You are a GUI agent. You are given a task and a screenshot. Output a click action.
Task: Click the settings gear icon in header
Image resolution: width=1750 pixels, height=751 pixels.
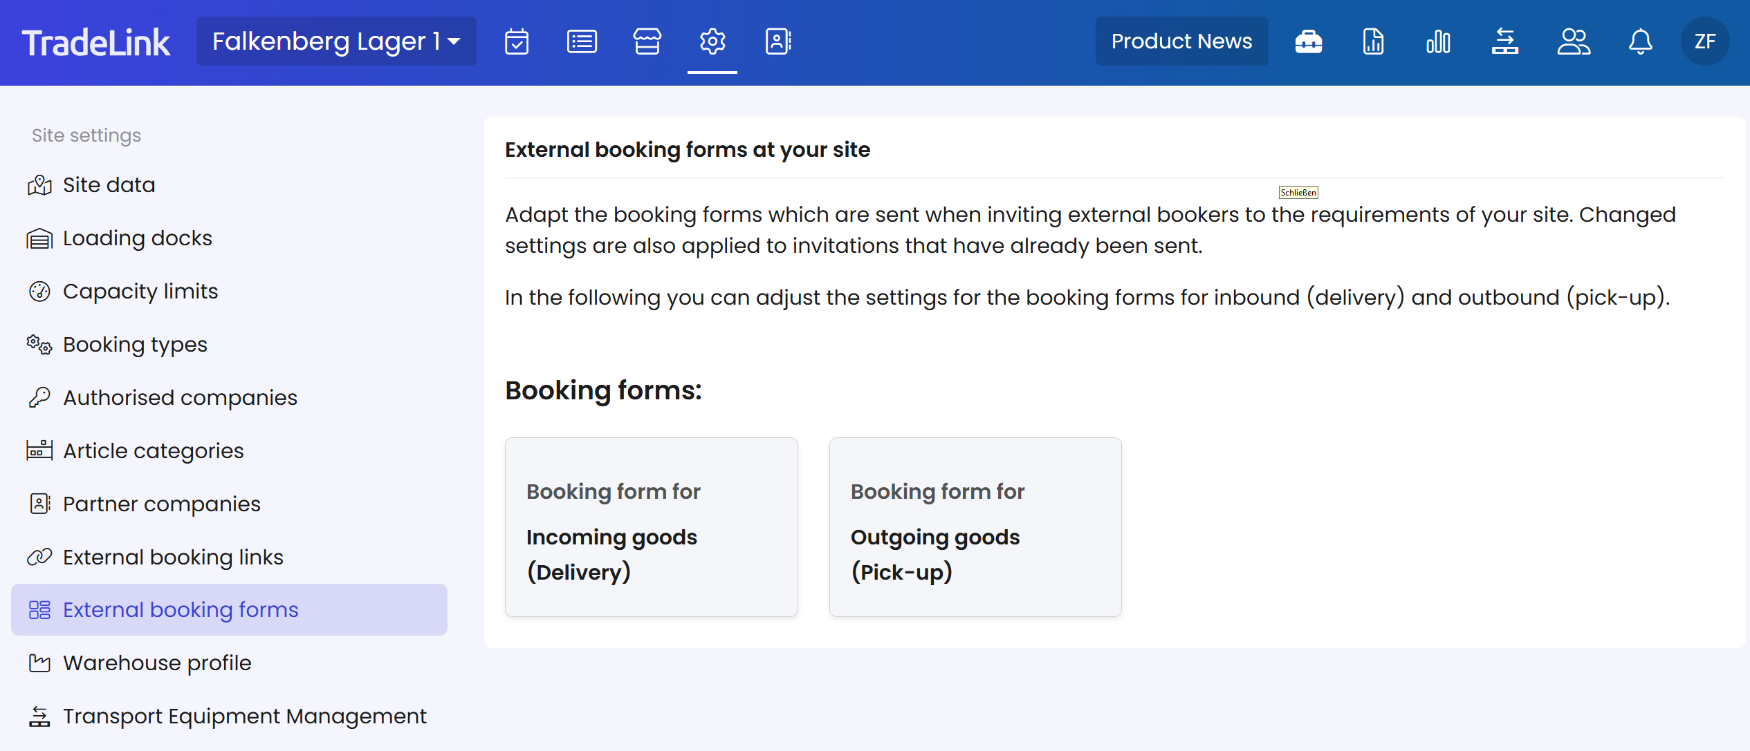[x=712, y=41]
